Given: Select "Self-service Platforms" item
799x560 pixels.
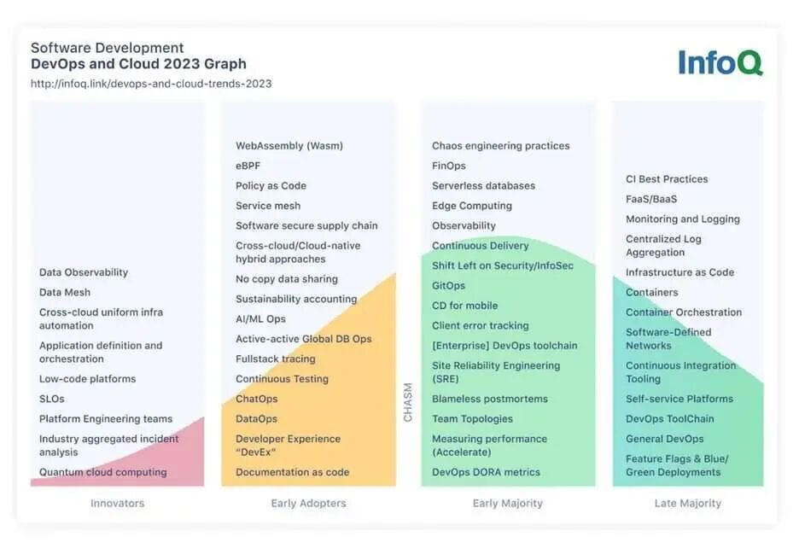Looking at the screenshot, I should click(x=679, y=399).
